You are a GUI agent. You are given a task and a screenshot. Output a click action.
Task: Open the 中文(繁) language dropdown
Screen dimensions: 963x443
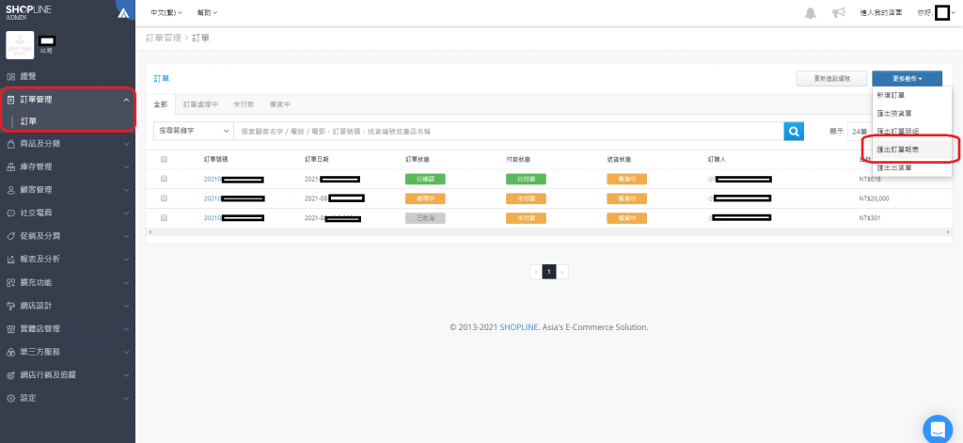(x=166, y=12)
